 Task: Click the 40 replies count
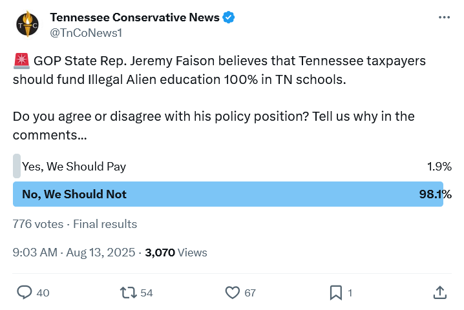coord(43,293)
